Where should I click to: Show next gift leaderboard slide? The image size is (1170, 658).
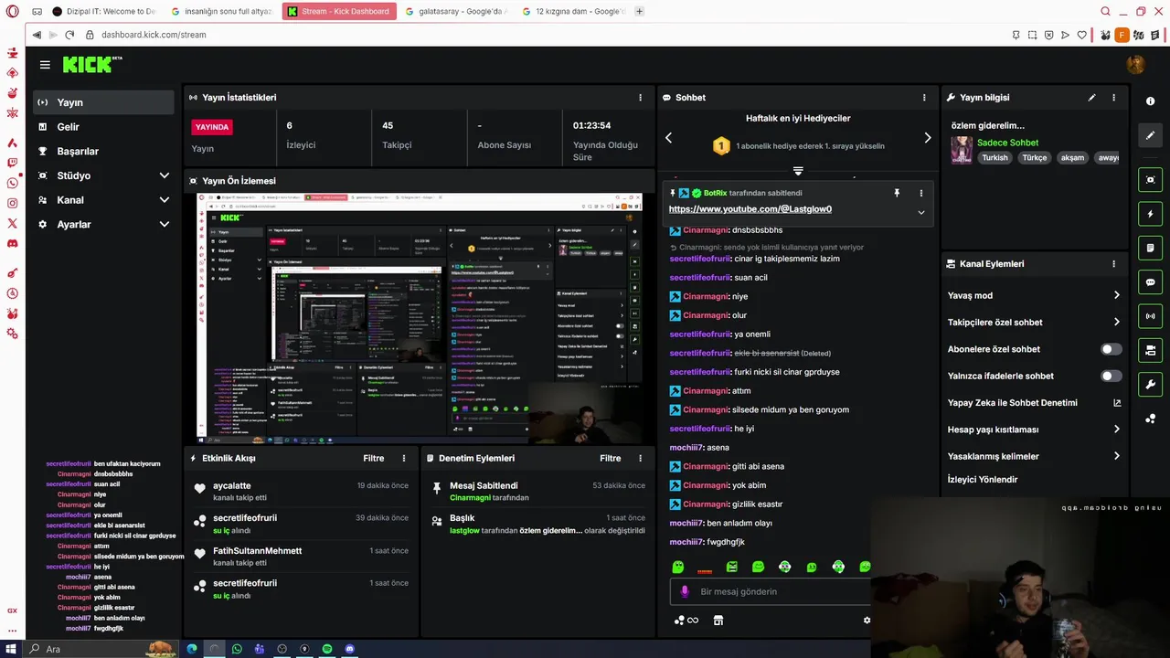coord(928,138)
